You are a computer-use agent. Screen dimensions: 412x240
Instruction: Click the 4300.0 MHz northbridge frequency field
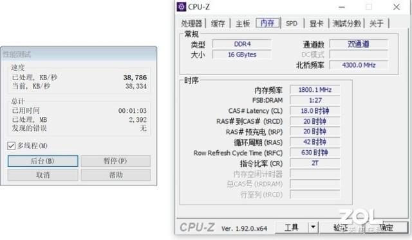coord(359,65)
